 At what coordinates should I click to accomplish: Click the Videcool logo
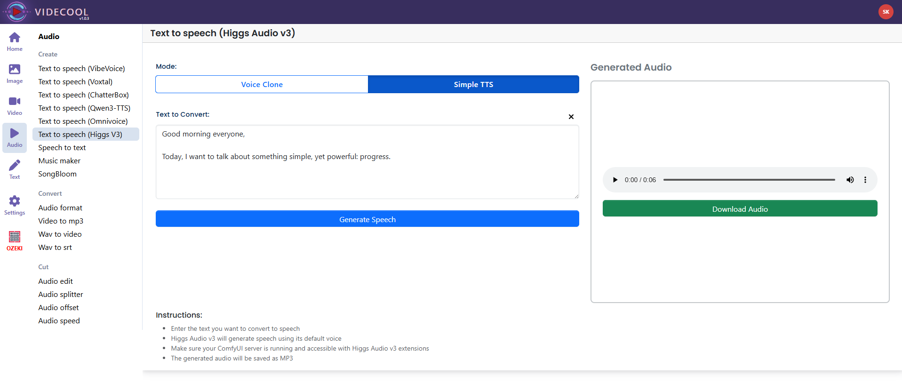click(46, 12)
